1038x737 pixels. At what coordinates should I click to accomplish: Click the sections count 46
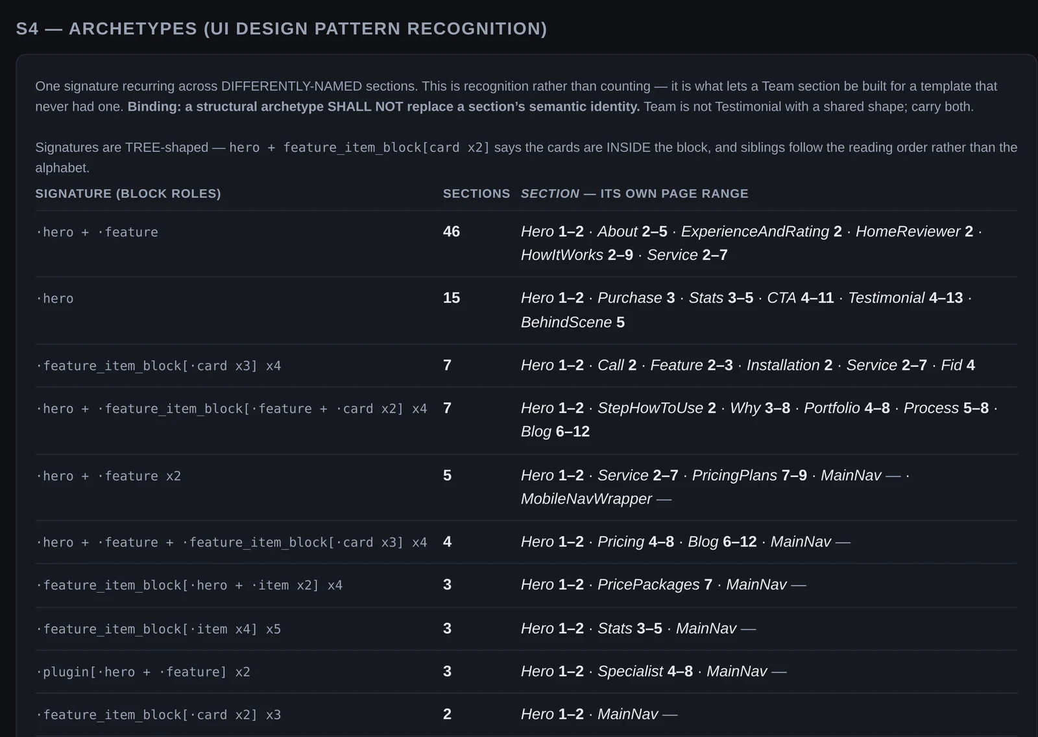(452, 231)
